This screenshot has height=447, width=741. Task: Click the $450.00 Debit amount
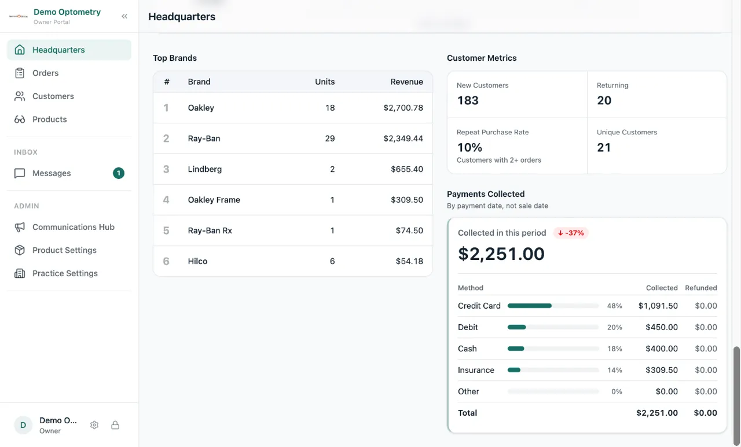click(x=662, y=327)
